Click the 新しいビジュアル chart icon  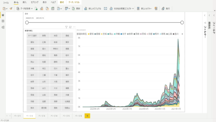(x=86, y=8)
